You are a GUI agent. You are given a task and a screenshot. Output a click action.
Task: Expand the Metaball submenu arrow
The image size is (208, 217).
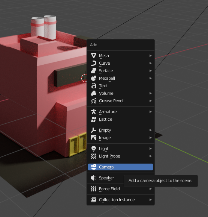151,78
